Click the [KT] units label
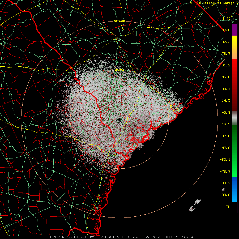 227,19
